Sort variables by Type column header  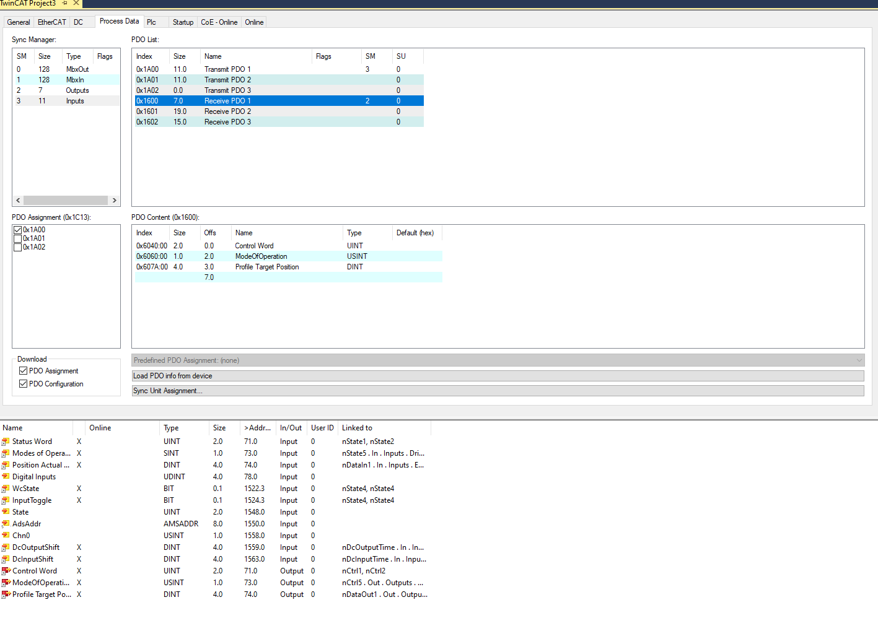(x=185, y=428)
